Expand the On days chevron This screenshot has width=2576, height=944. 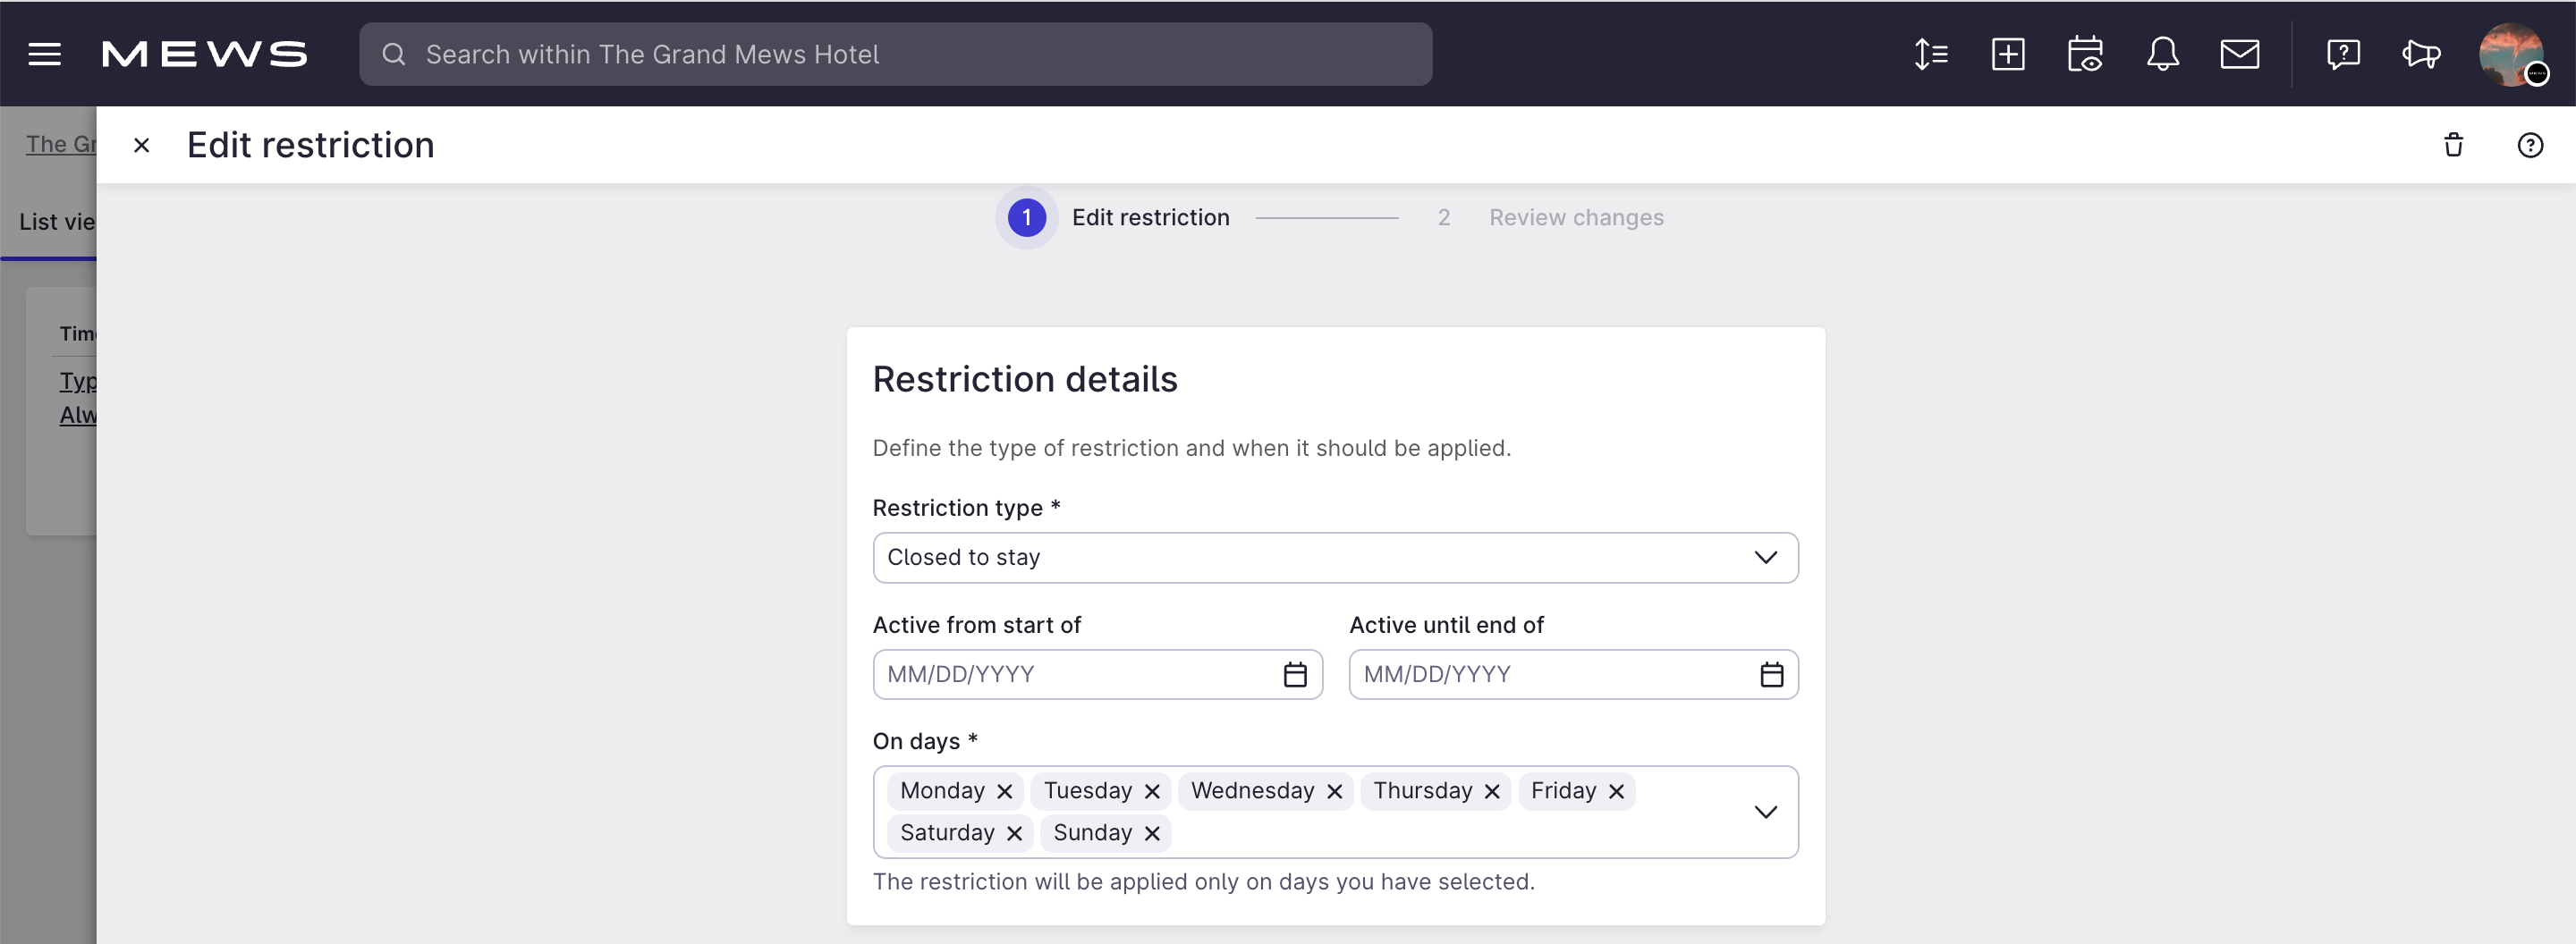click(x=1766, y=811)
